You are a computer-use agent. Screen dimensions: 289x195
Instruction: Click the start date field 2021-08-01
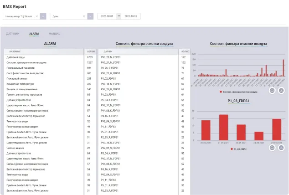[107, 16]
